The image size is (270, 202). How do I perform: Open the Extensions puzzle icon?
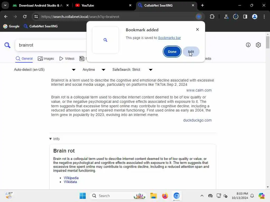pyautogui.click(x=212, y=17)
